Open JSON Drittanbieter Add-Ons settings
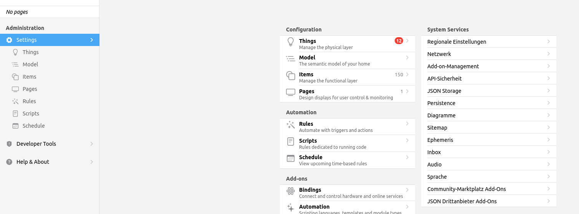 [x=462, y=201]
